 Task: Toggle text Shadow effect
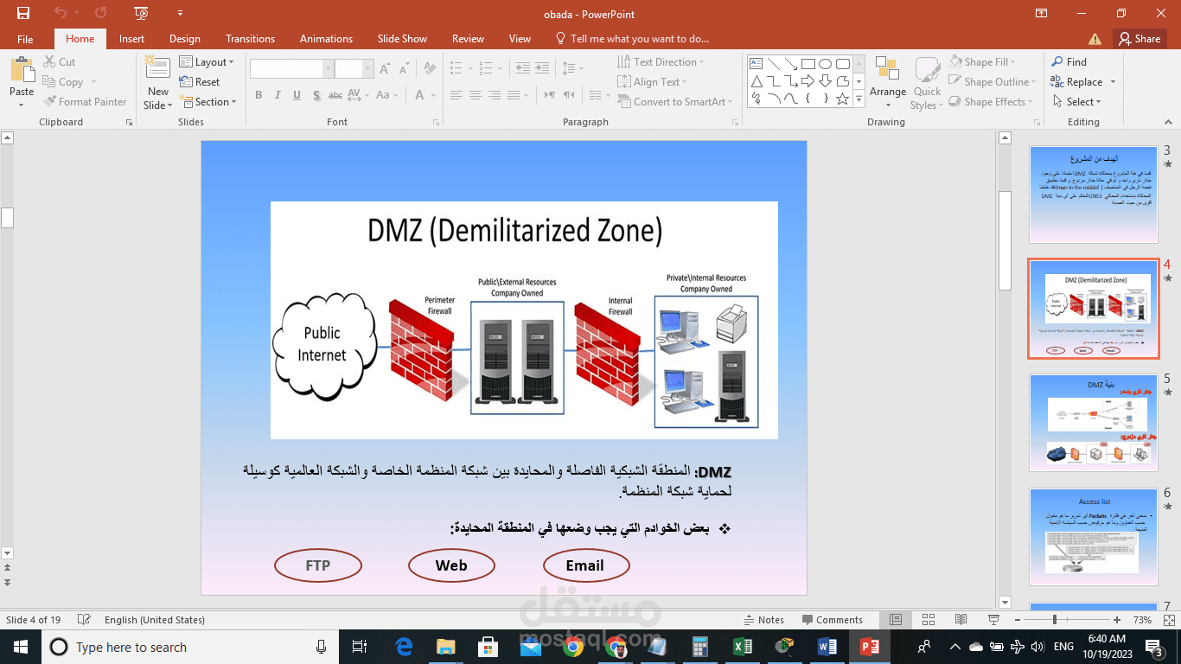(x=316, y=96)
